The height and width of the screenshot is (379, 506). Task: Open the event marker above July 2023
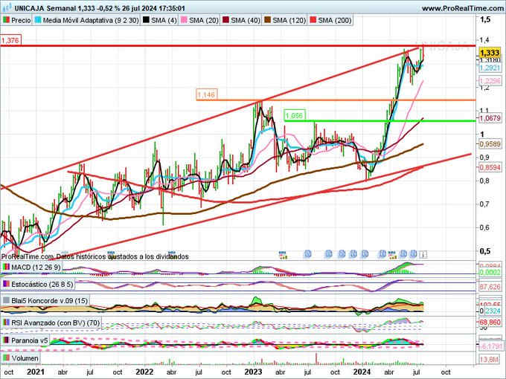point(307,254)
